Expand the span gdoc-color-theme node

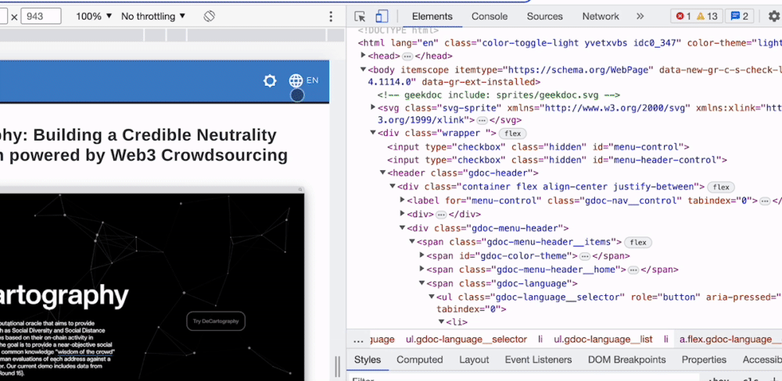pos(421,255)
